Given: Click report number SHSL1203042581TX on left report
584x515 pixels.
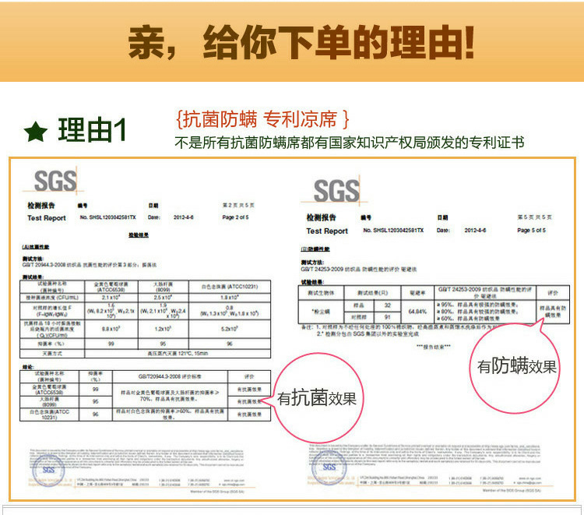Looking at the screenshot, I should tap(107, 217).
